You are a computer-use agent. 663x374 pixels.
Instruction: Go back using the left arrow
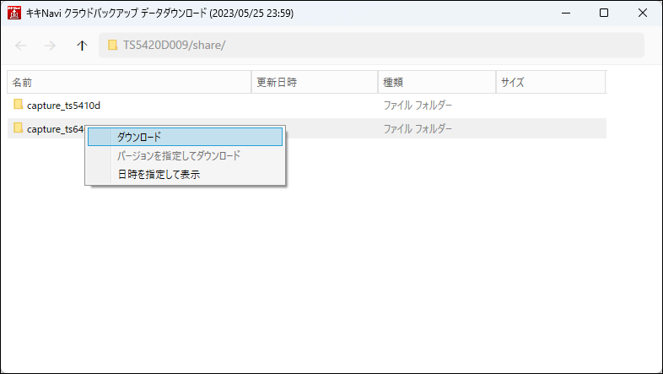21,46
